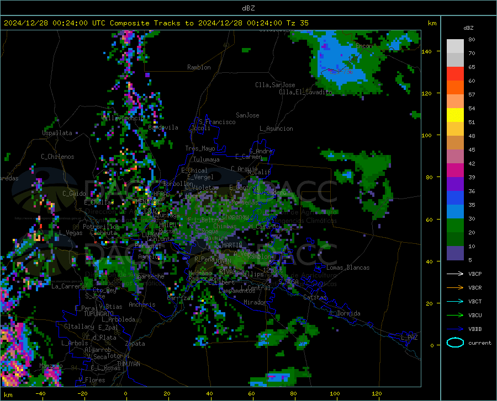Click the Tulumaya map label

pyautogui.click(x=207, y=159)
